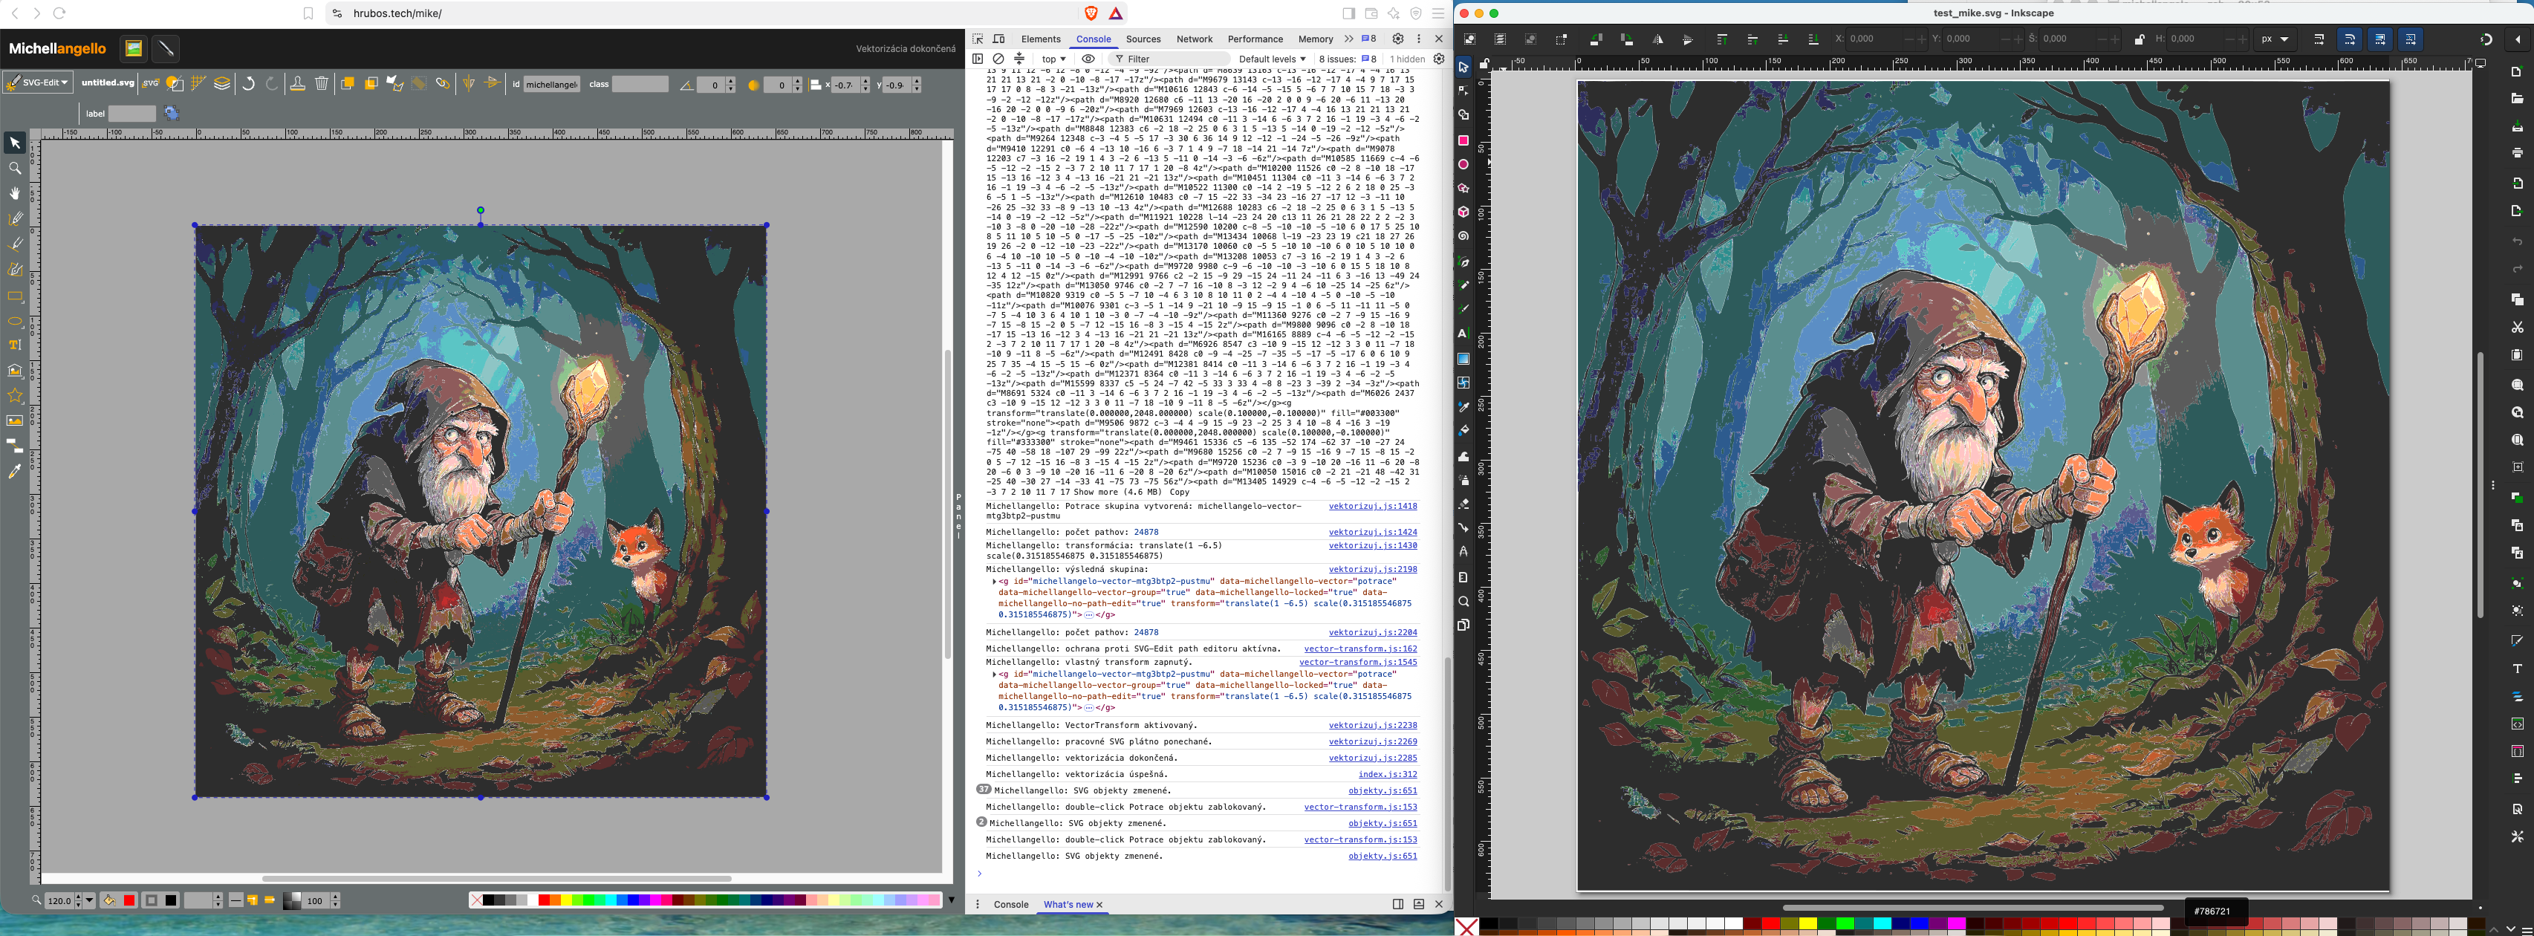
Task: Toggle the console sidebar in DevTools
Action: point(978,59)
